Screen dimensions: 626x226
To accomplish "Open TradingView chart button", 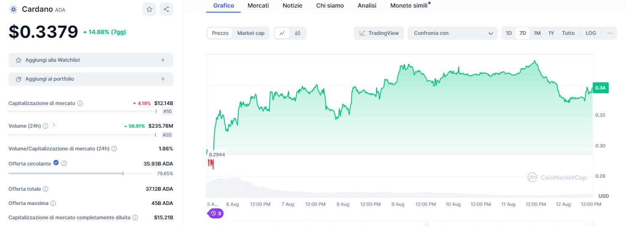I will tap(379, 33).
